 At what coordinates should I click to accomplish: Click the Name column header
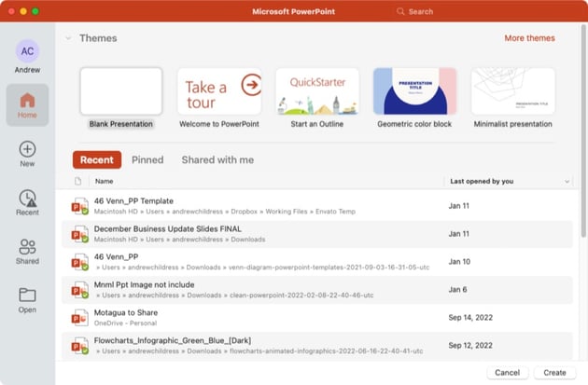click(x=104, y=182)
